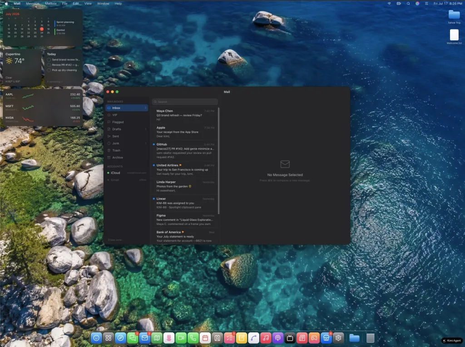465x347 pixels.
Task: Open the Trash mailbox
Action: pos(127,151)
